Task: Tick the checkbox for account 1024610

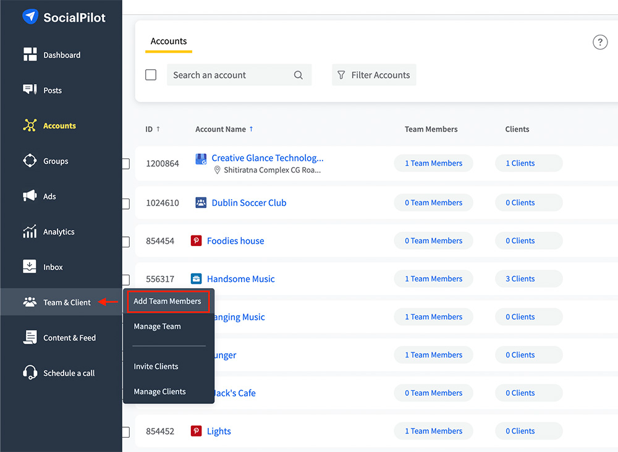Action: coord(125,203)
